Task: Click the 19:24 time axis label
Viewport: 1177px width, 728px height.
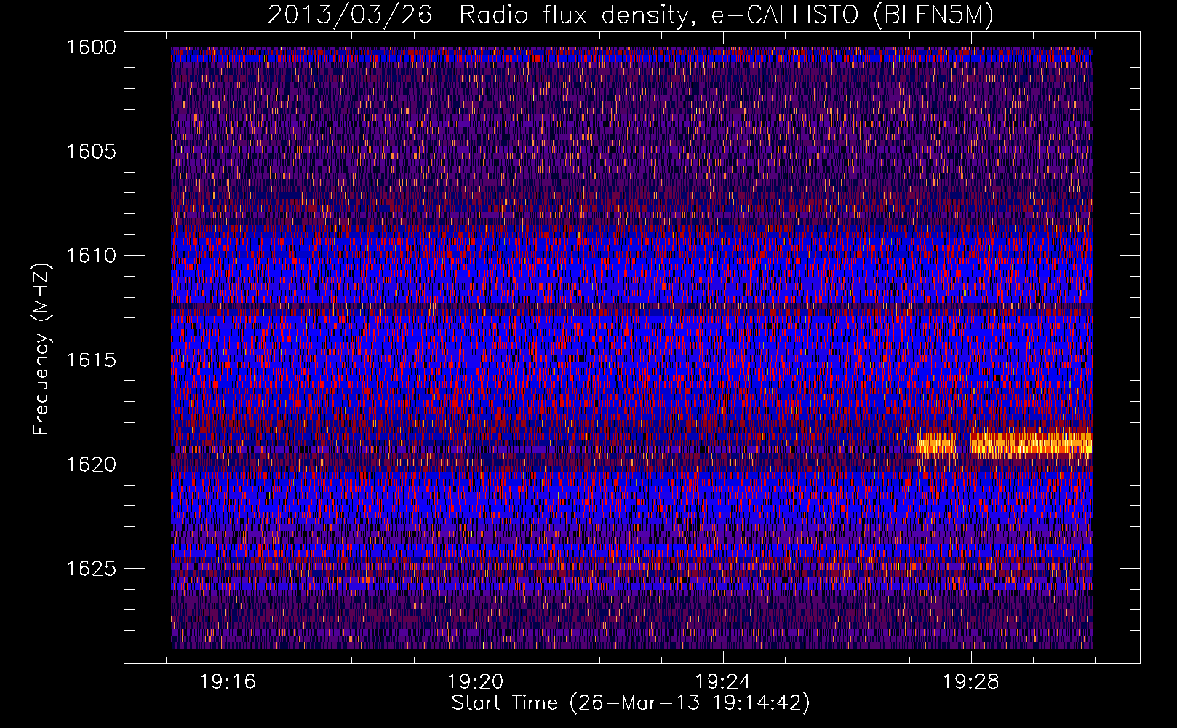Action: tap(724, 682)
